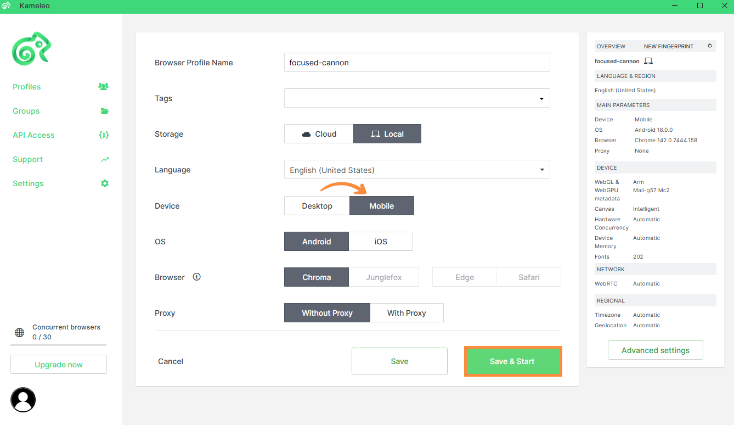This screenshot has height=425, width=734.
Task: Cancel the profile creation
Action: pyautogui.click(x=171, y=361)
